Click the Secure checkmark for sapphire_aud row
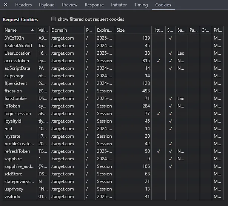The height and width of the screenshot is (206, 228). click(x=171, y=166)
